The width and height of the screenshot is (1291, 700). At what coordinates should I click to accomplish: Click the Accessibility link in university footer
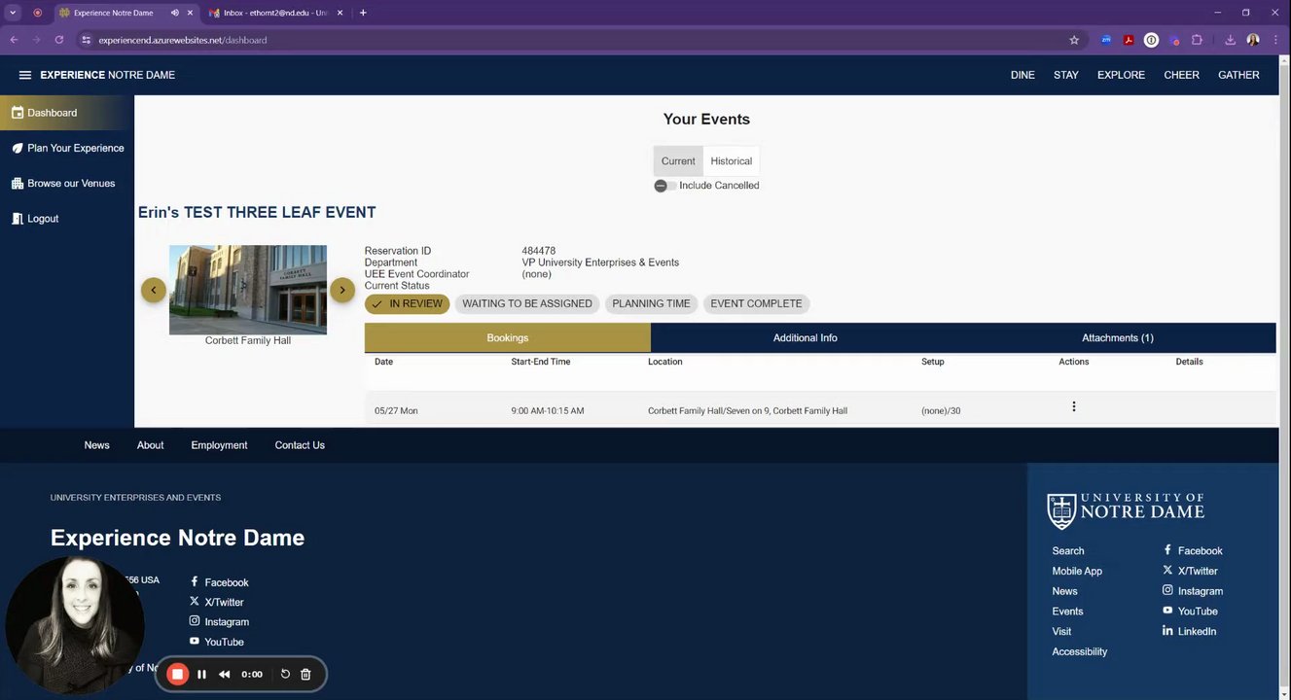pyautogui.click(x=1080, y=651)
